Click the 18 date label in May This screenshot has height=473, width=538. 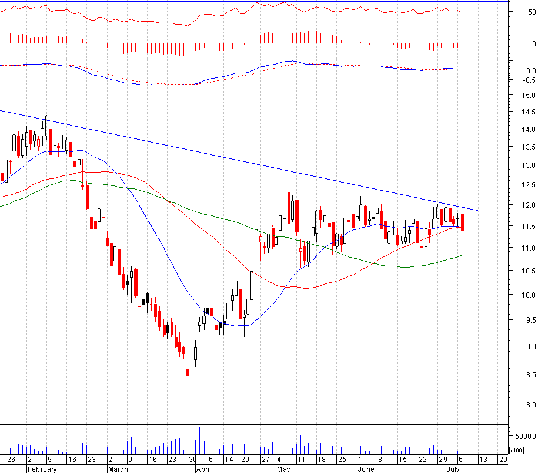321,460
